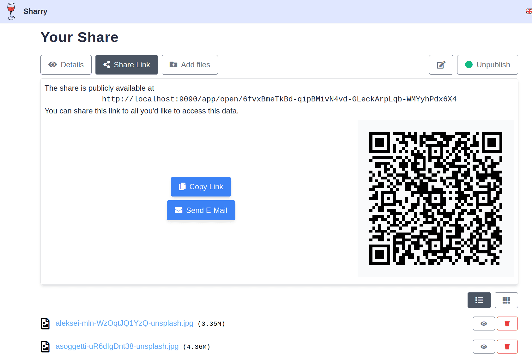Image resolution: width=532 pixels, height=357 pixels.
Task: Click the public share URL text
Action: (x=279, y=99)
